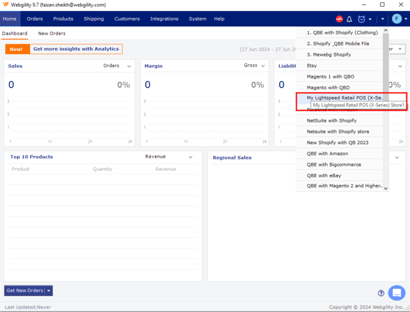The image size is (410, 312).
Task: Open the Help menu
Action: click(x=219, y=19)
